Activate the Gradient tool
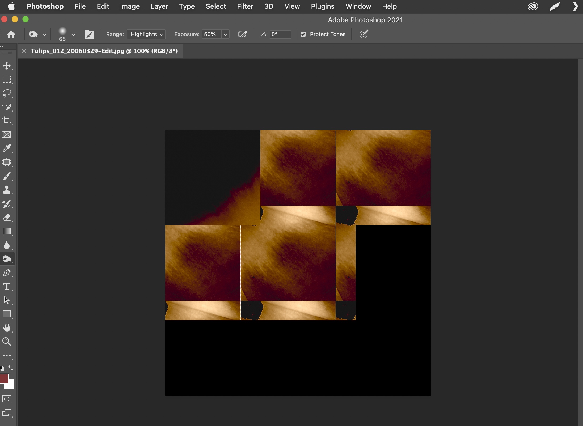Image resolution: width=583 pixels, height=426 pixels. coord(7,231)
